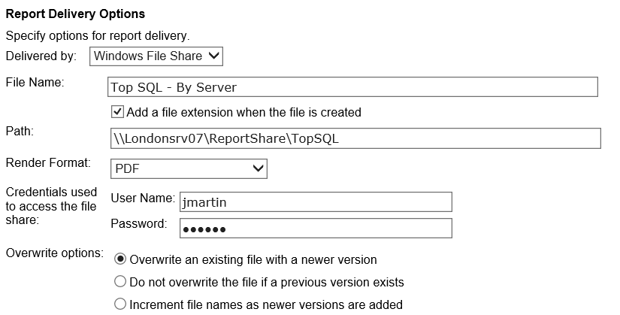Focus the User Name field containing jmartin
This screenshot has height=315, width=620.
pyautogui.click(x=315, y=202)
